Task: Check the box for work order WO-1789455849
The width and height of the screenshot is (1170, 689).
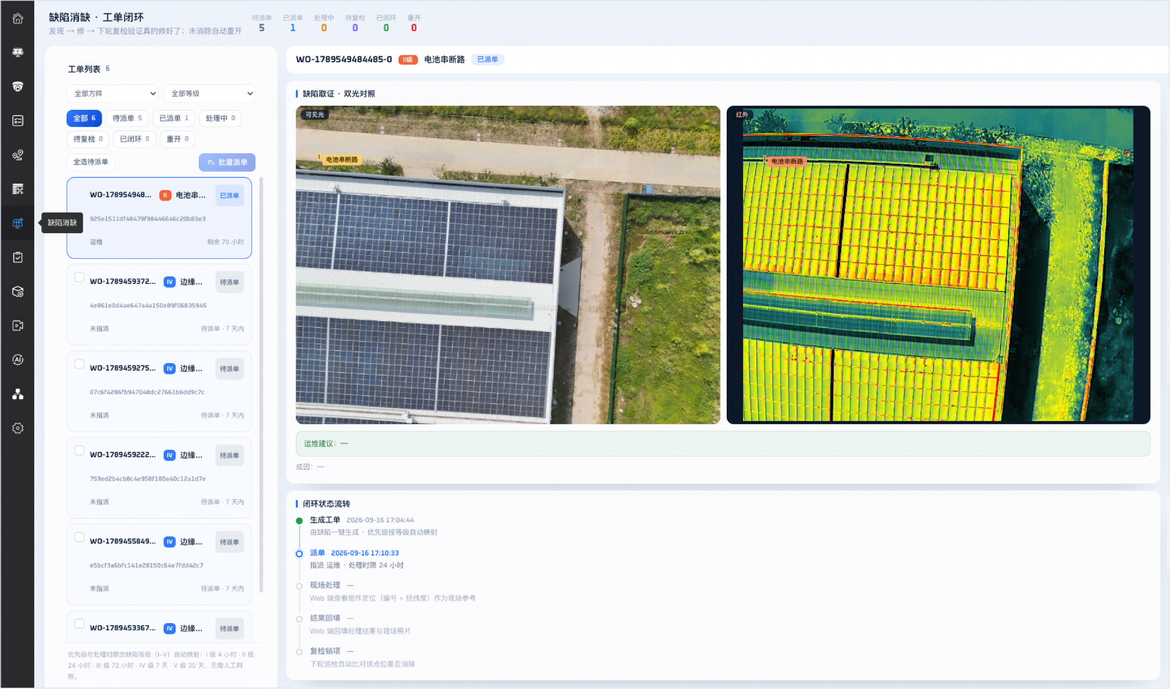Action: pos(80,537)
